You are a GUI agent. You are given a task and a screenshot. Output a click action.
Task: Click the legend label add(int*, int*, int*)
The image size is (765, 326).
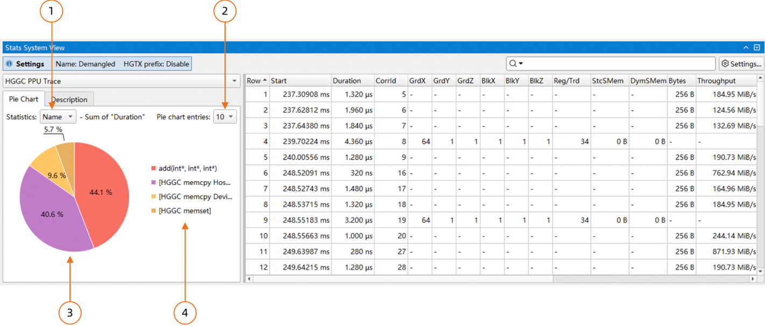[x=188, y=168]
